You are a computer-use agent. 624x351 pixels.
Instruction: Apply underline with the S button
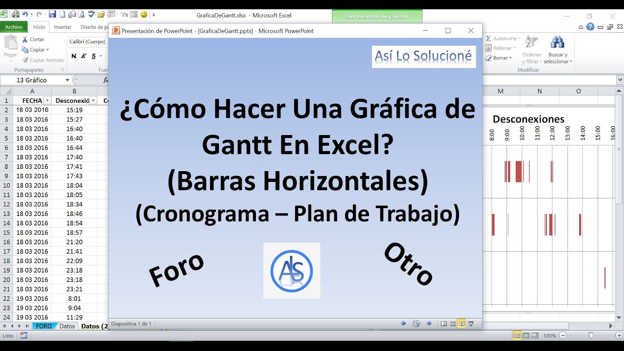[93, 56]
